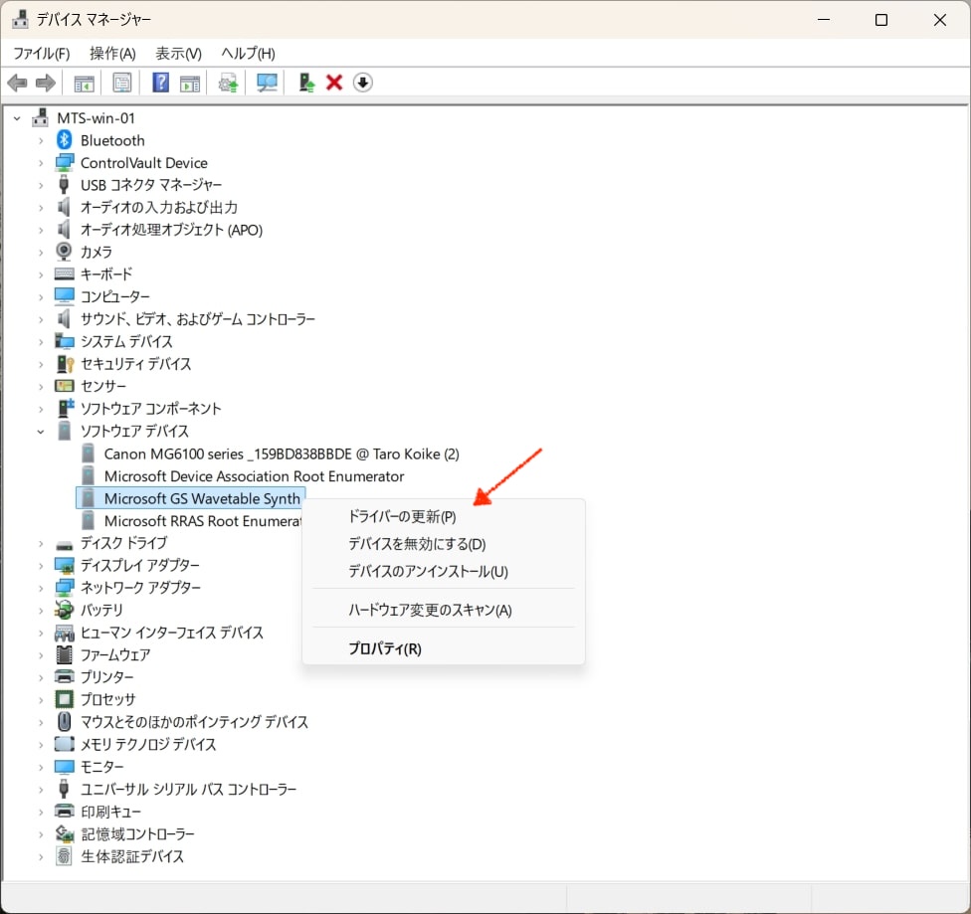Expand the ディスプレイ アダプター node
Viewport: 971px width, 914px height.
tap(41, 566)
